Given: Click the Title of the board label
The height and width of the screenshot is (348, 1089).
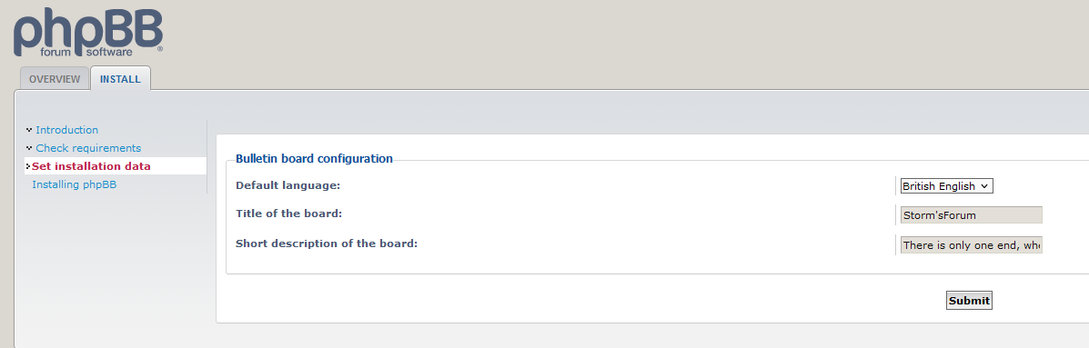Looking at the screenshot, I should click(289, 214).
